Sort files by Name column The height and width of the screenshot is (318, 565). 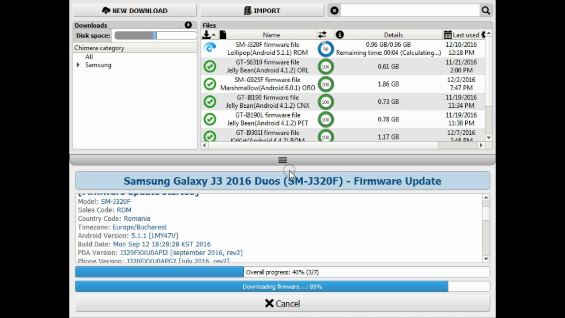click(x=271, y=35)
